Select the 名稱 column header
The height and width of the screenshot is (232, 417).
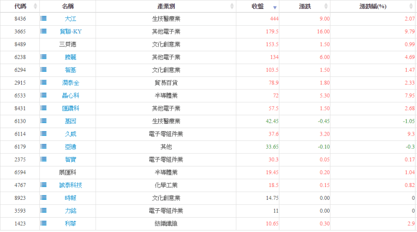(69, 6)
